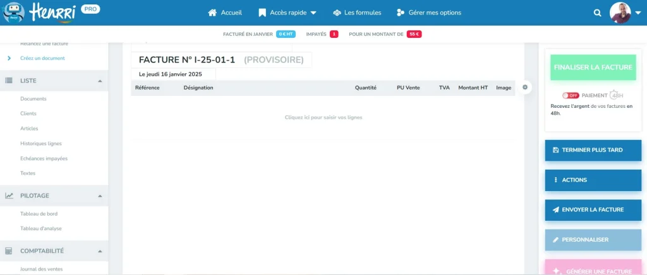The image size is (647, 275).
Task: Open the search magnifier icon
Action: click(x=598, y=13)
